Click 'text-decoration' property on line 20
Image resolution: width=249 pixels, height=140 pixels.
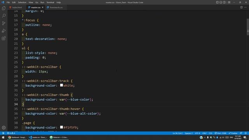[40, 39]
